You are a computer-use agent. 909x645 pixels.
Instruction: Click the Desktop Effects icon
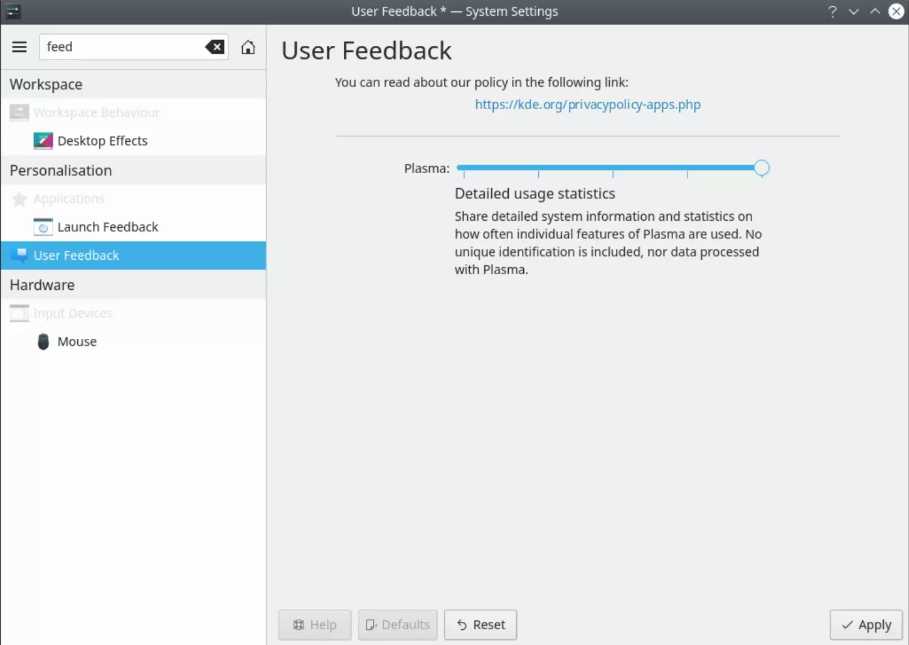coord(43,141)
